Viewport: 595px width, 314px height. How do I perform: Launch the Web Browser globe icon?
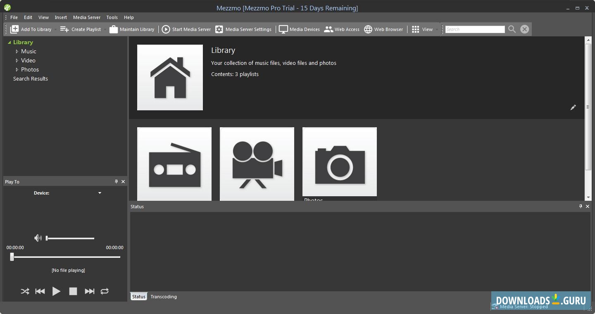[368, 29]
